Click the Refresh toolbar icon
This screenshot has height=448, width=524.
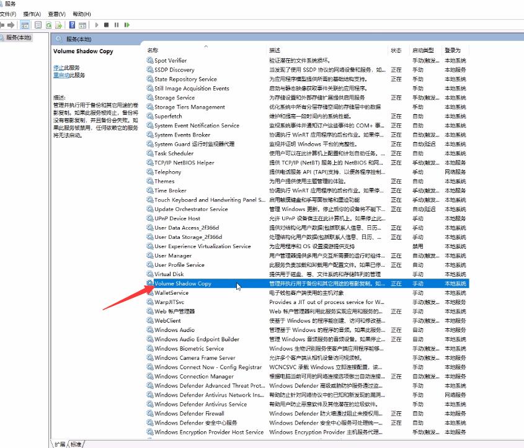(49, 25)
